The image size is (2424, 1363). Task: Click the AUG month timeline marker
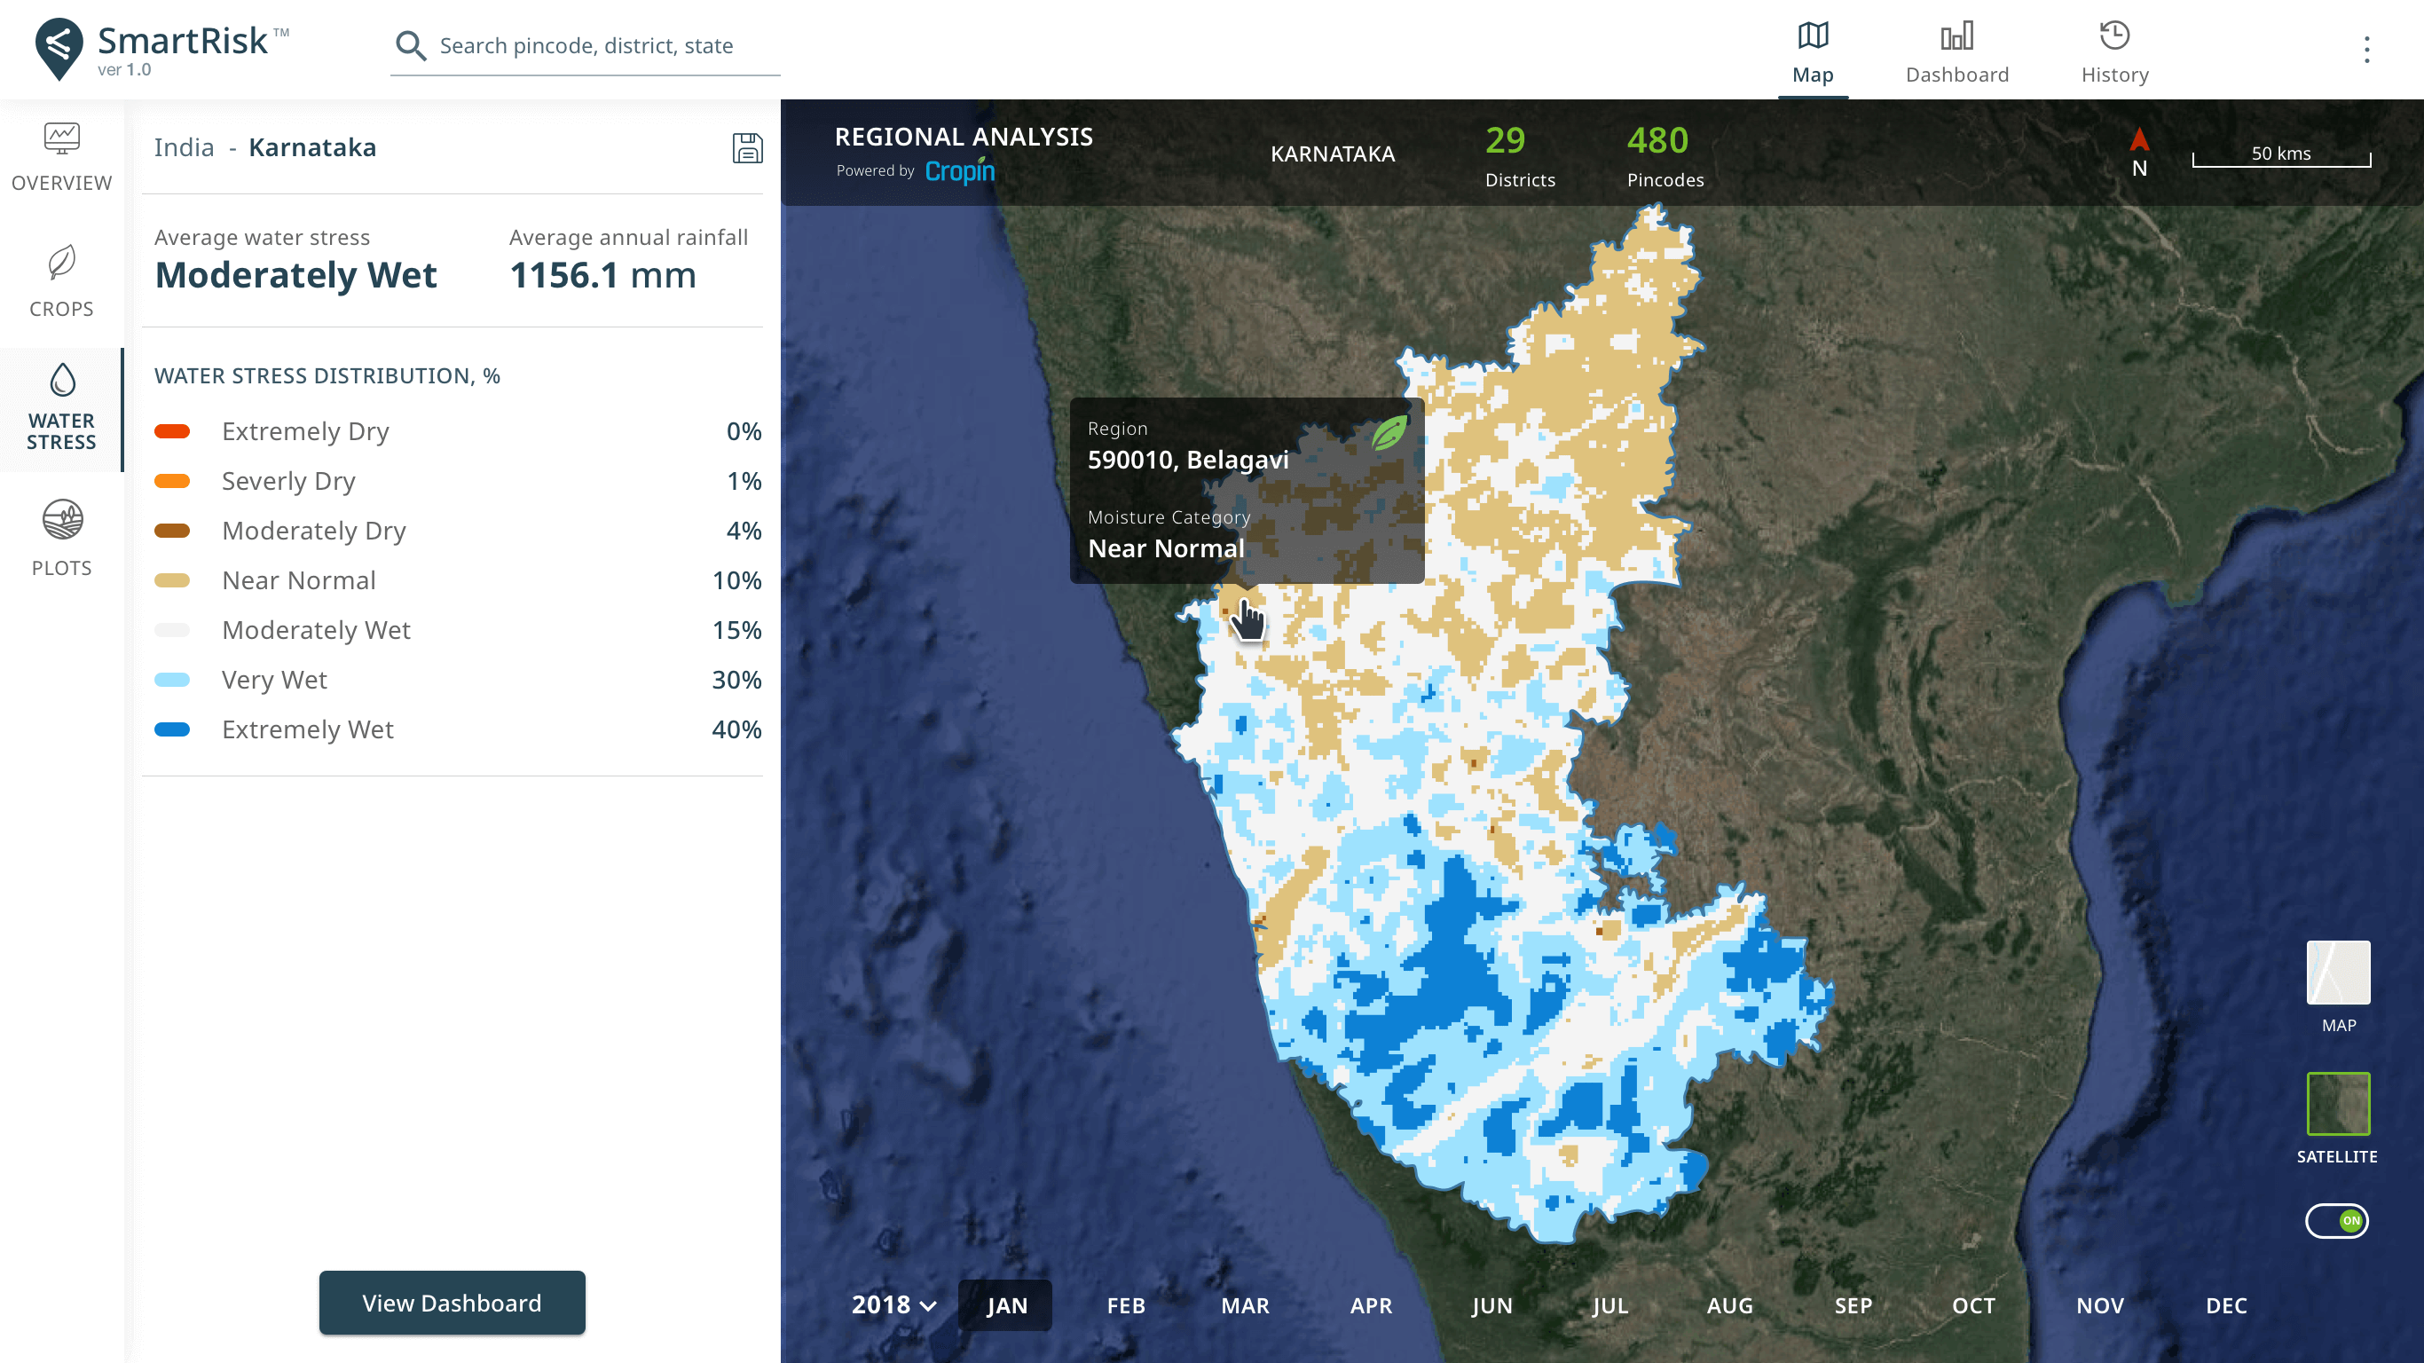pyautogui.click(x=1730, y=1303)
